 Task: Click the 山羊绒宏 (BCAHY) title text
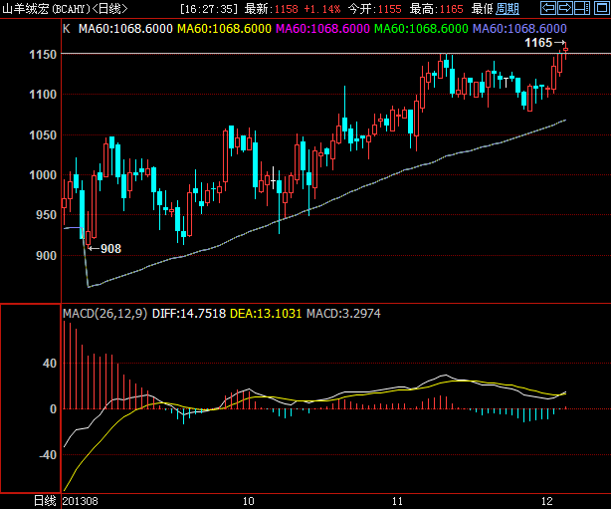click(x=46, y=9)
